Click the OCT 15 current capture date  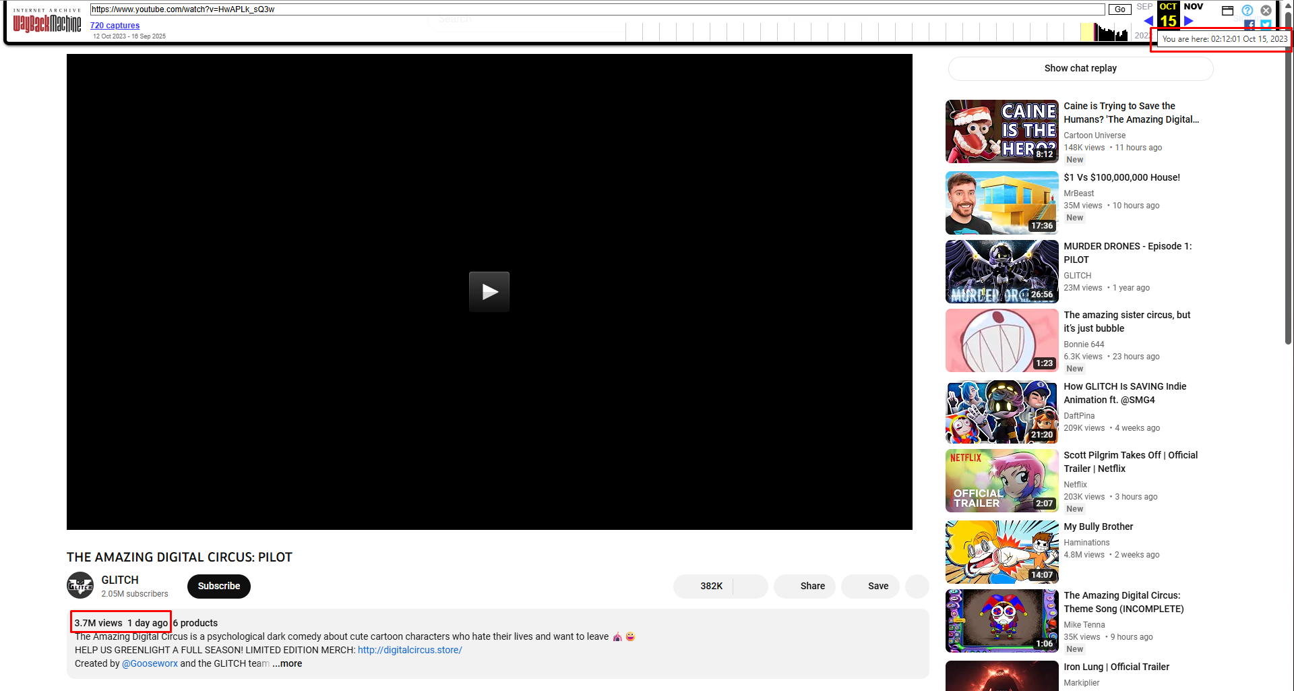pos(1169,16)
